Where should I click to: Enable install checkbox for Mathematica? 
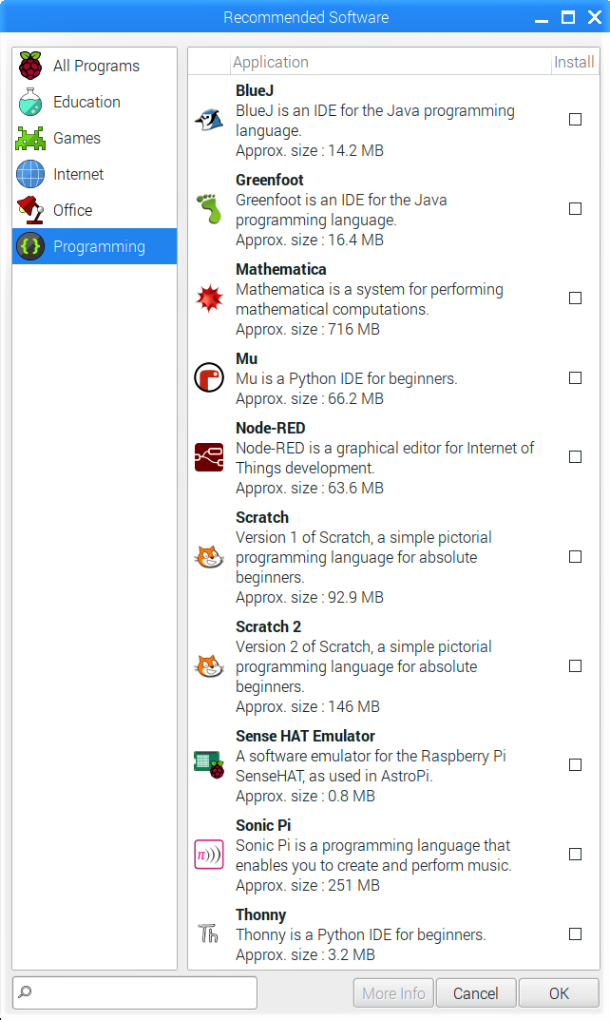575,298
